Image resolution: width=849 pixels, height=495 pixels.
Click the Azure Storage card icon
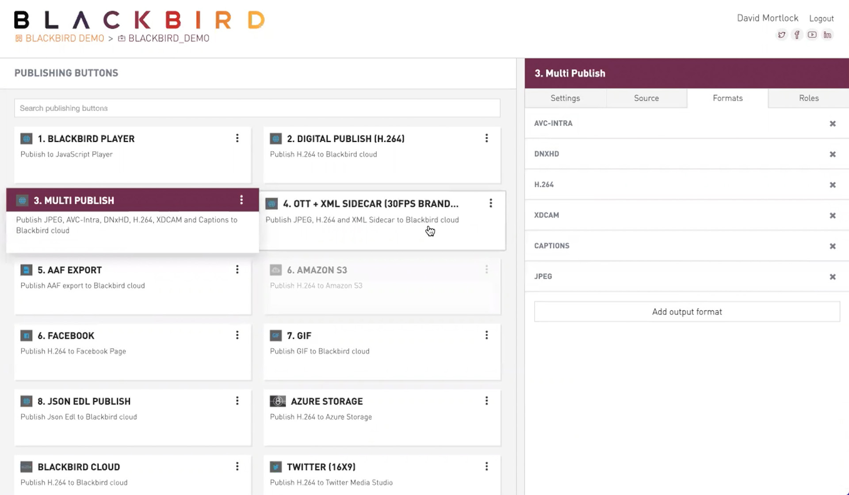[278, 401]
